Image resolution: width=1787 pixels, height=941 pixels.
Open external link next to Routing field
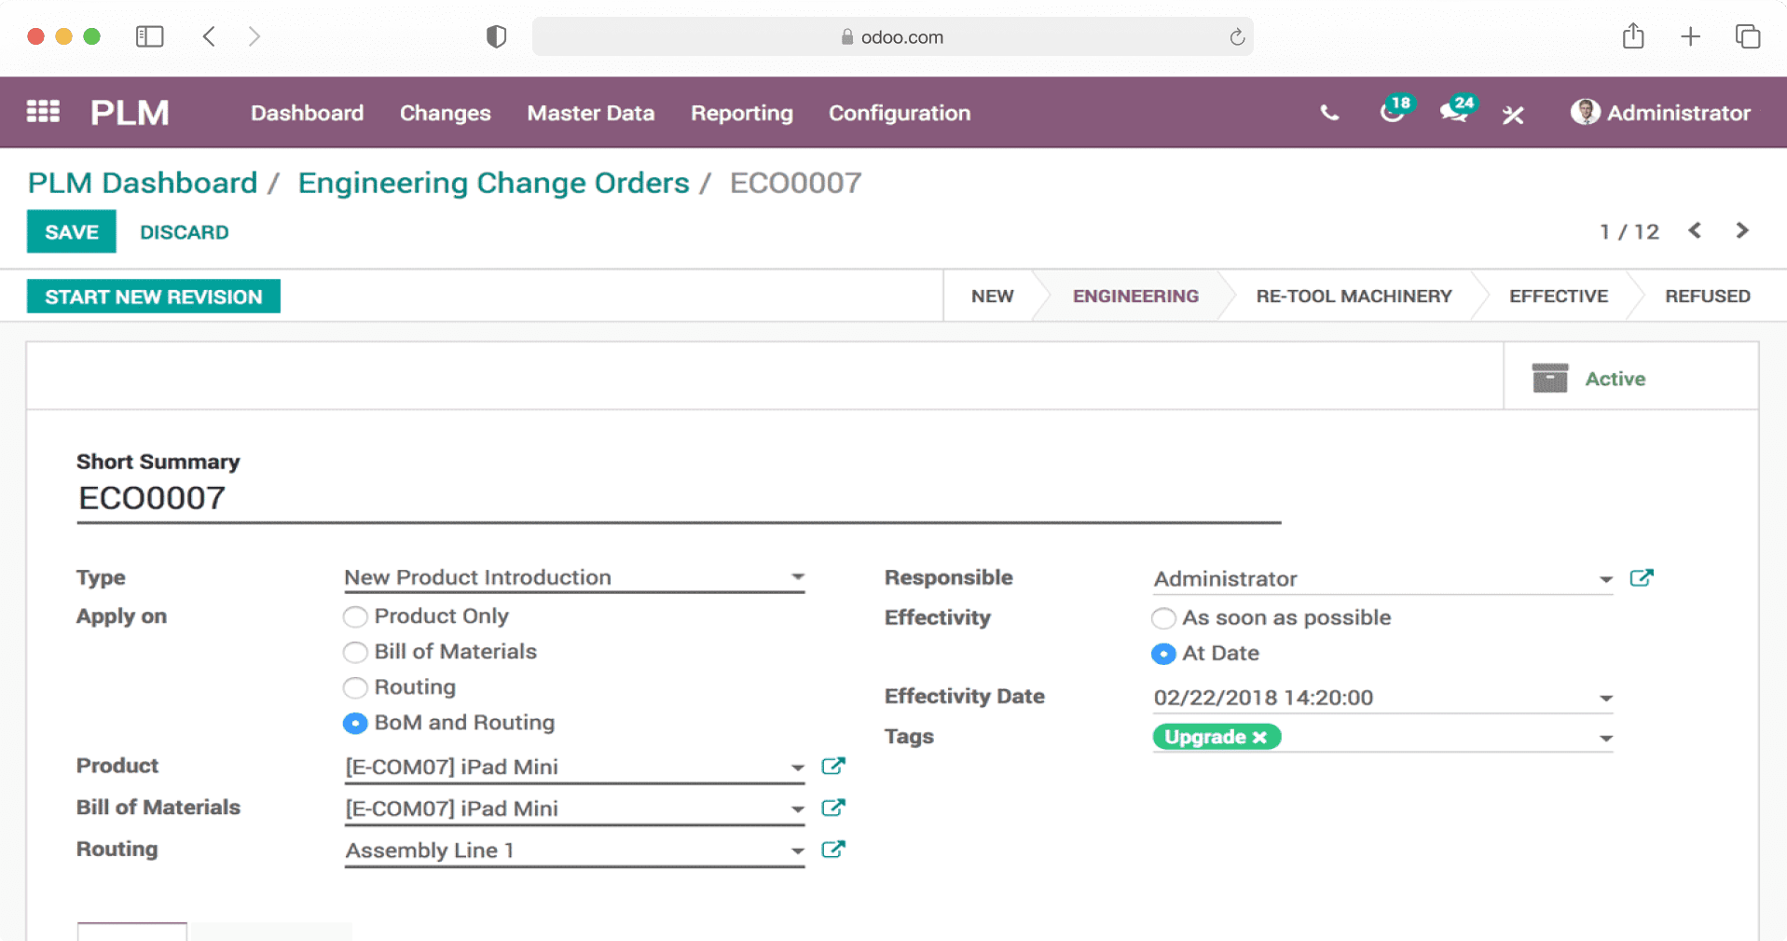point(832,850)
